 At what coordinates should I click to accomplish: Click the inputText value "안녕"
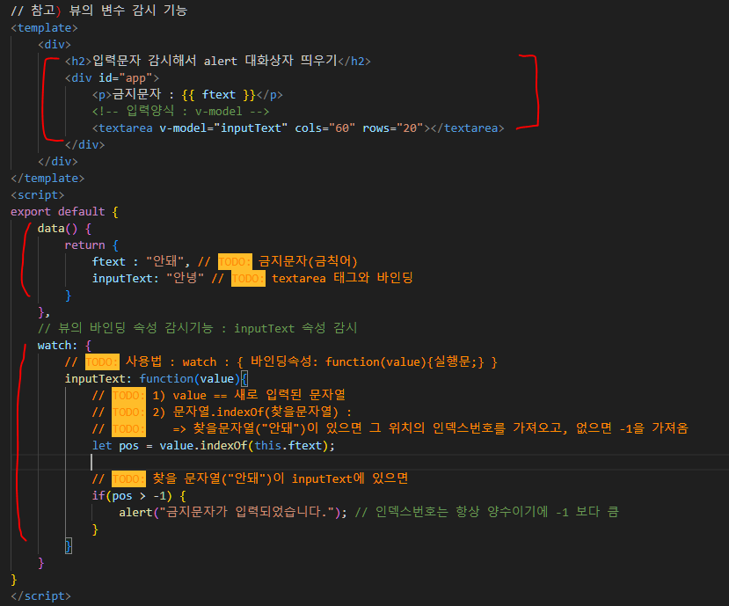(x=185, y=278)
